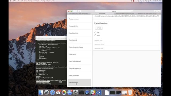Screen dimensions: 171x96
Task: Open Visual Studio Code icon in dock
Action: [99, 93]
